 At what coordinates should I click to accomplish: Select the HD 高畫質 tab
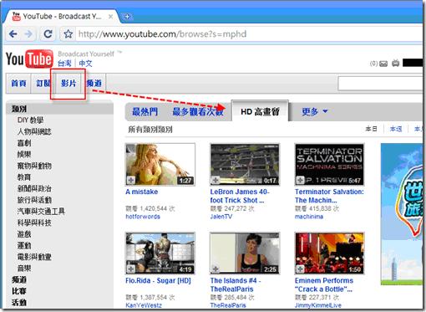point(260,112)
